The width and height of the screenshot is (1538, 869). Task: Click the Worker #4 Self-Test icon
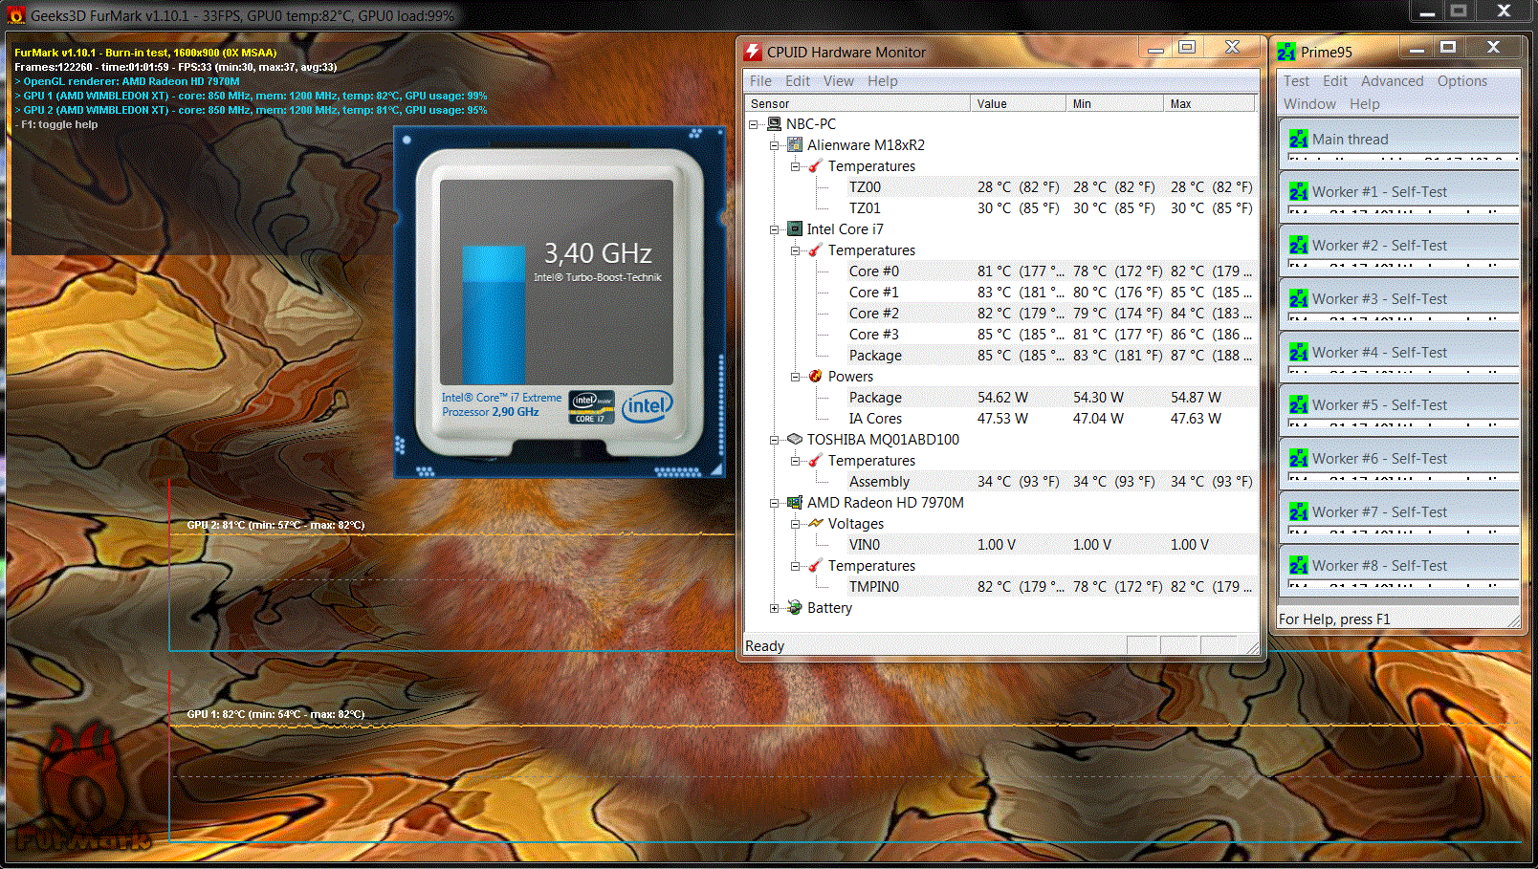[x=1298, y=353]
